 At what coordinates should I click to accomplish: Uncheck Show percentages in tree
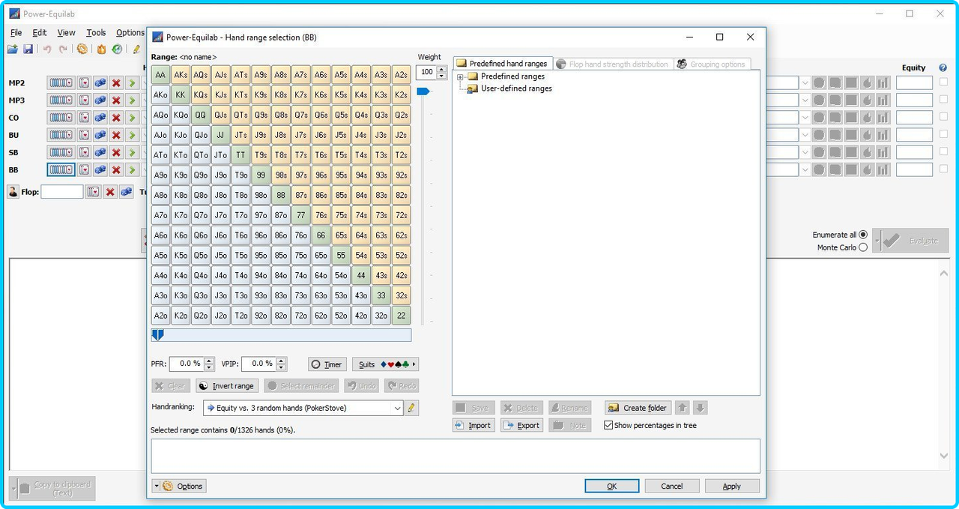coord(608,425)
